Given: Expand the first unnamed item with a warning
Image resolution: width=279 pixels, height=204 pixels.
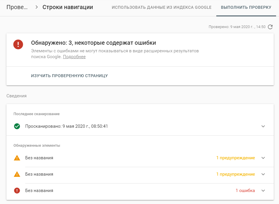Looking at the screenshot, I should pos(263,158).
